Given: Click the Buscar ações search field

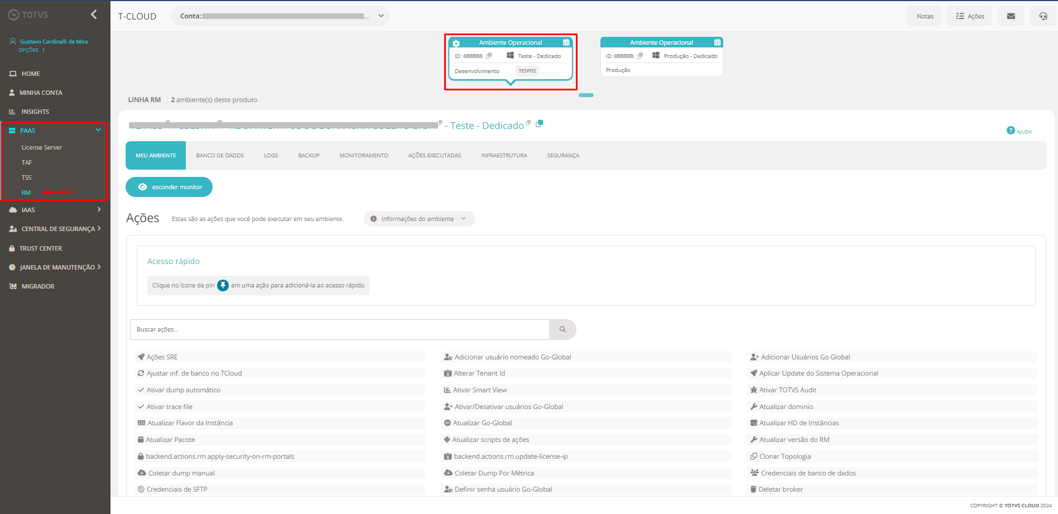Looking at the screenshot, I should tap(340, 329).
